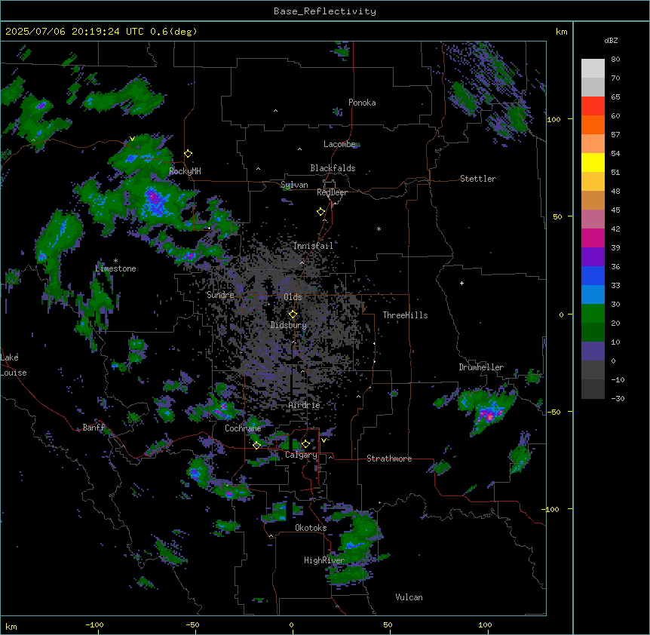Select the Okotoks map label
The image size is (650, 635).
[311, 528]
